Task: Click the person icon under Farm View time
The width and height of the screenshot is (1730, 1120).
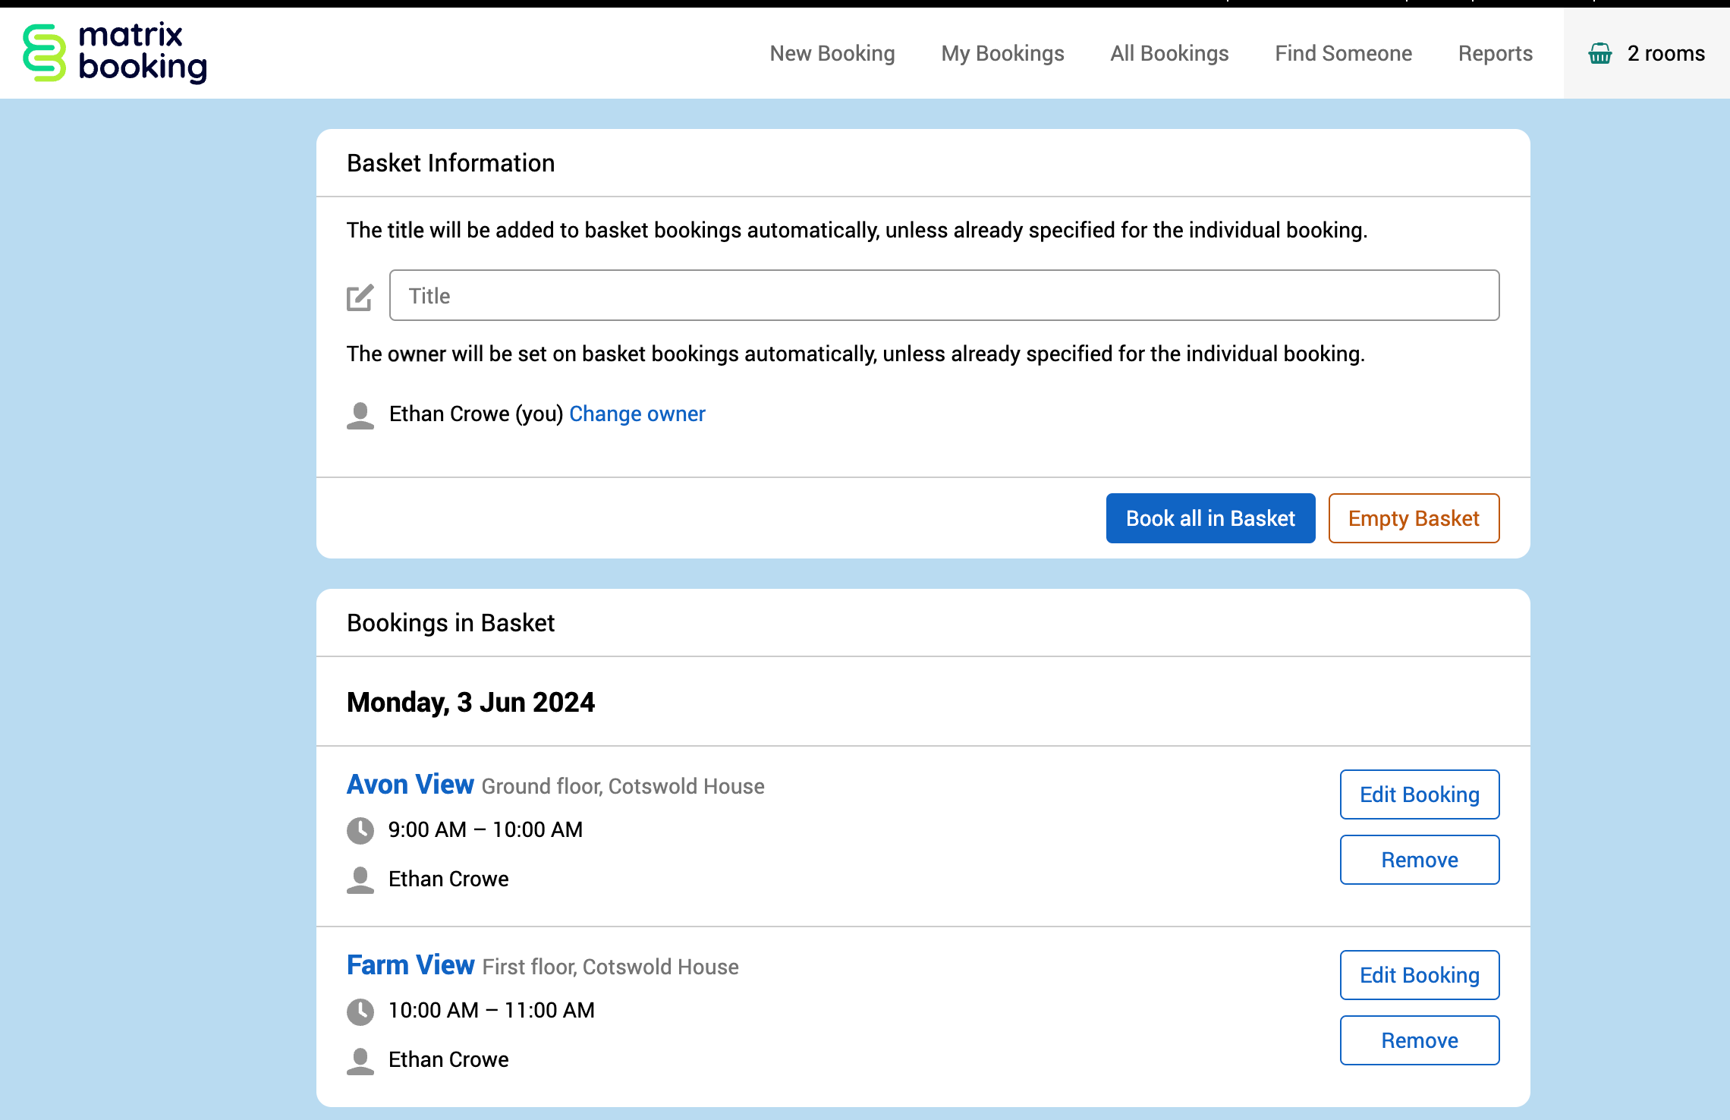Action: click(360, 1060)
